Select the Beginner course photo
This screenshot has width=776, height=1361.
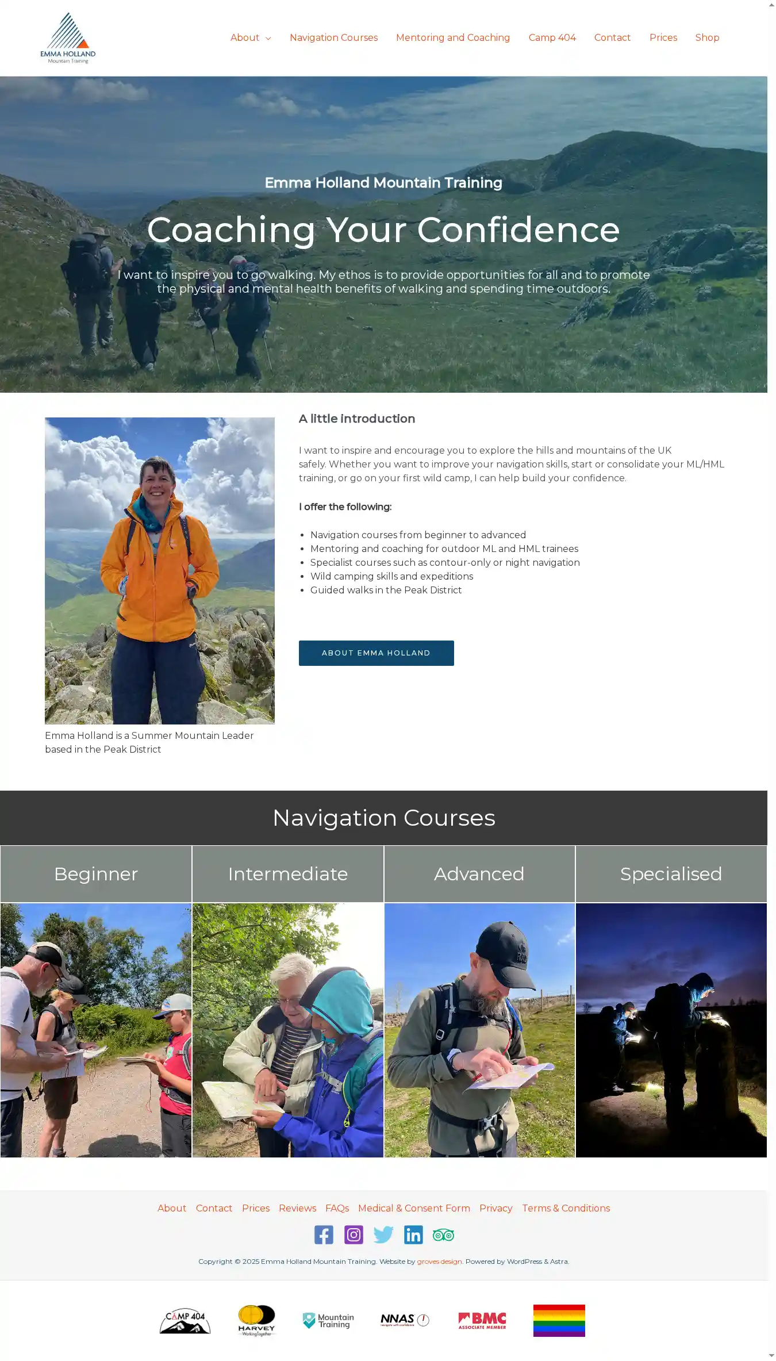tap(96, 1030)
